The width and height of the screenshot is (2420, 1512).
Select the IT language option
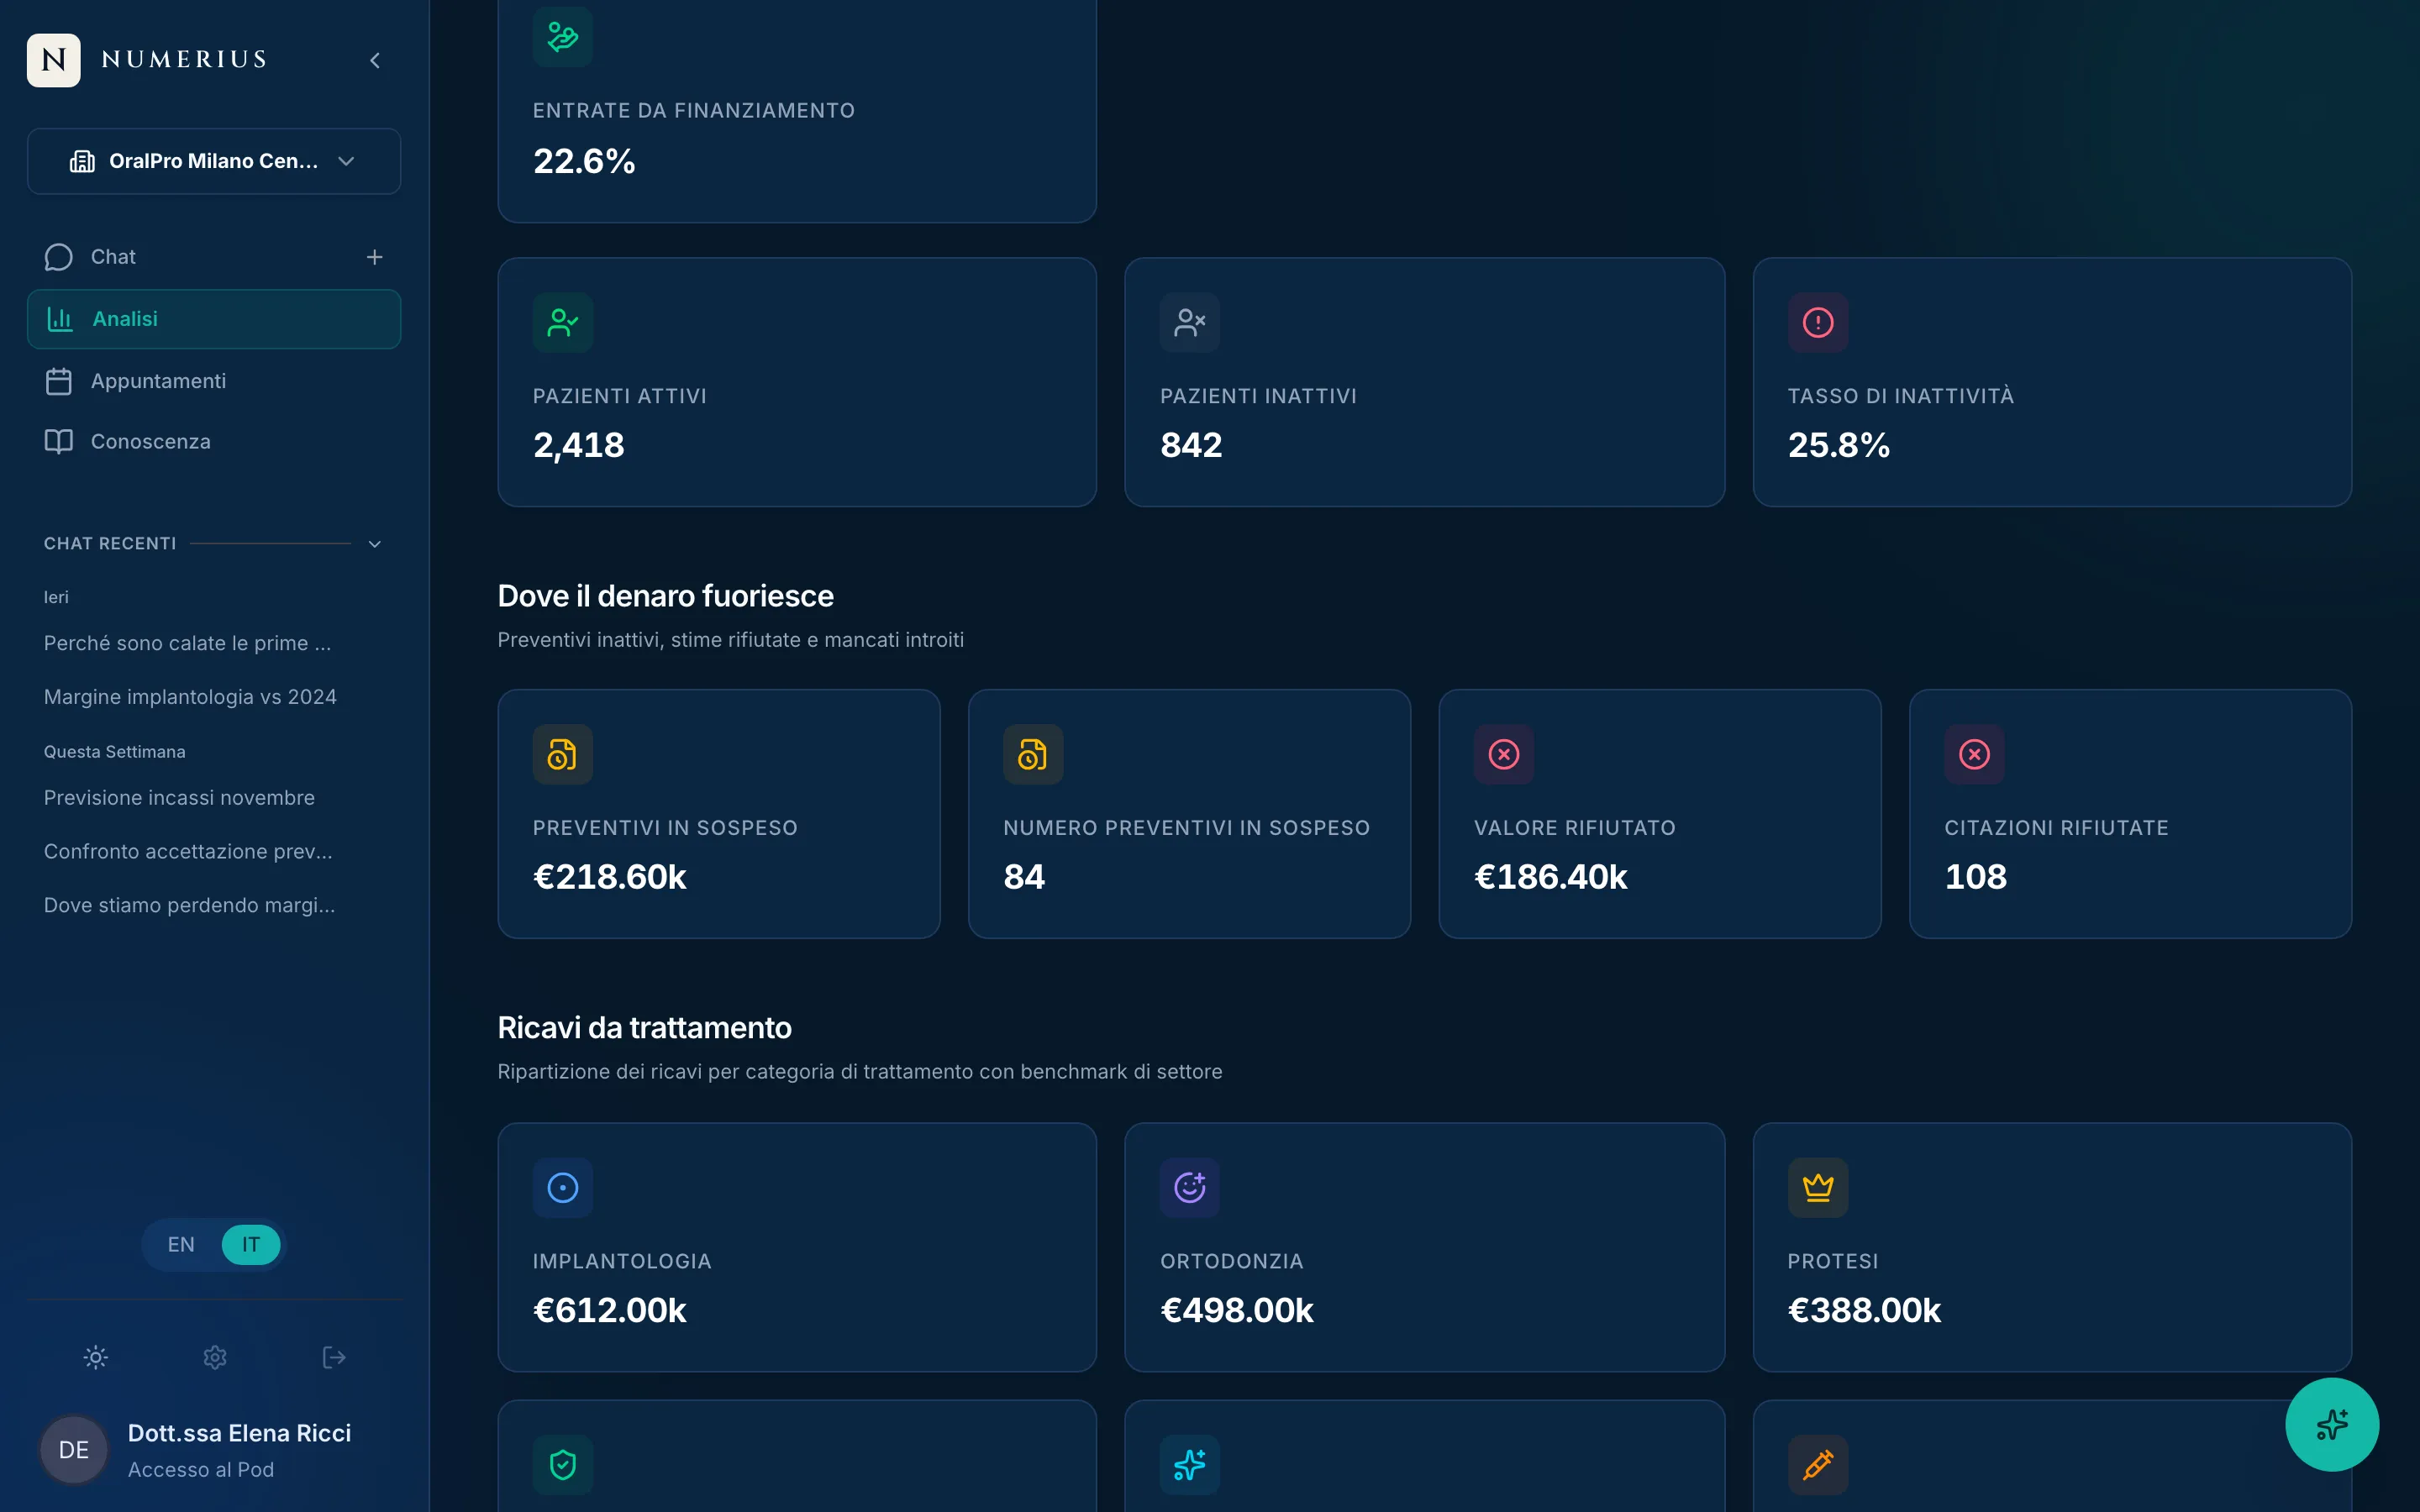pyautogui.click(x=251, y=1245)
